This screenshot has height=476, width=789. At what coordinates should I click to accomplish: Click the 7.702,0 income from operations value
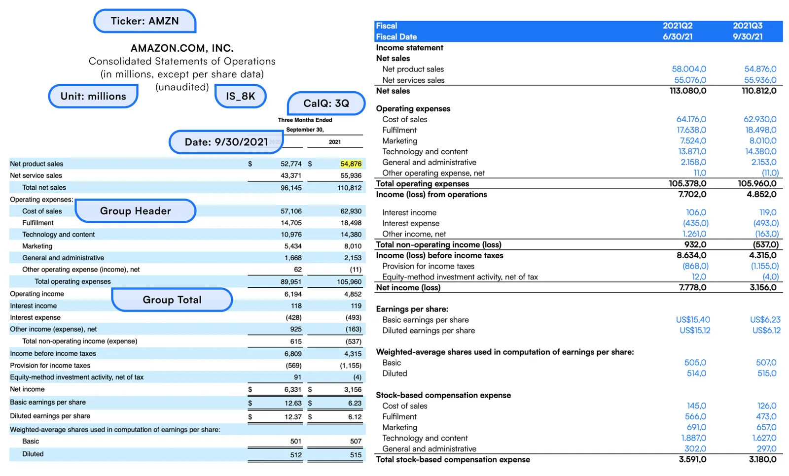(x=692, y=195)
